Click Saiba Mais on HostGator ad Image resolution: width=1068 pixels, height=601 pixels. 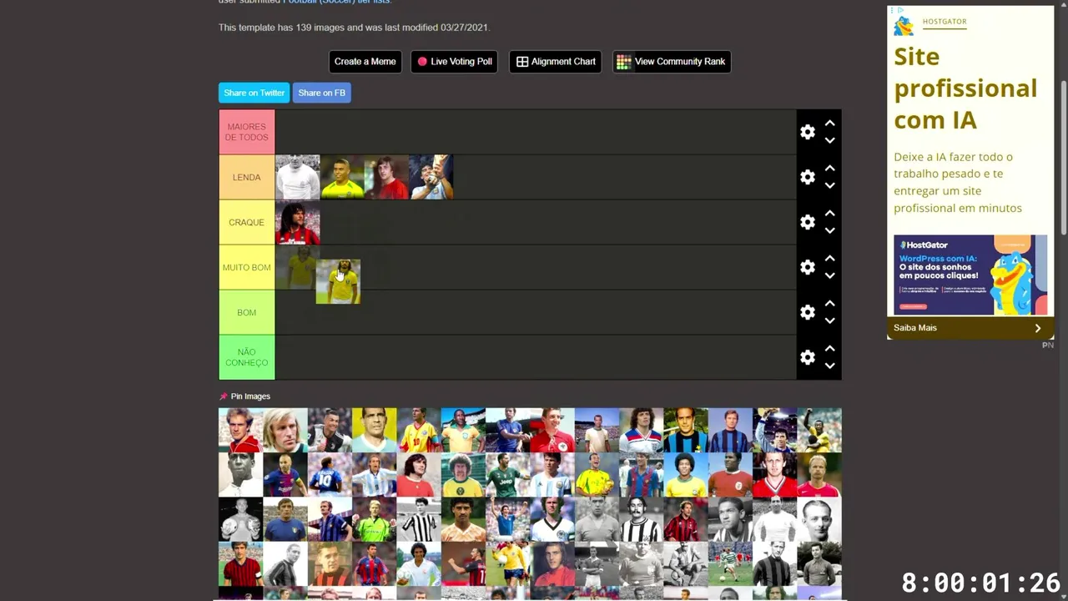[x=970, y=328]
